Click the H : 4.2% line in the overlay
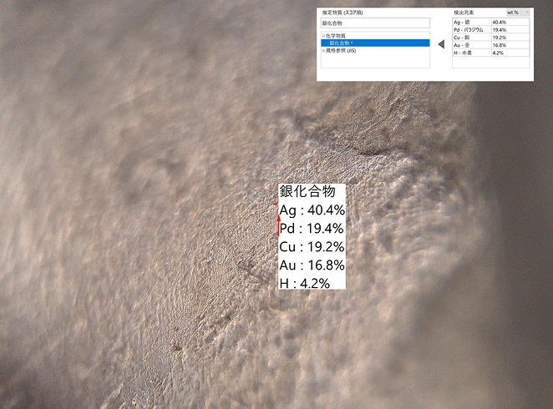The height and width of the screenshot is (409, 553). [x=305, y=283]
